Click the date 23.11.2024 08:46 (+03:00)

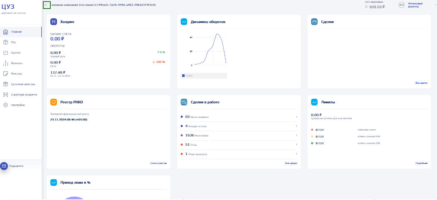(69, 119)
